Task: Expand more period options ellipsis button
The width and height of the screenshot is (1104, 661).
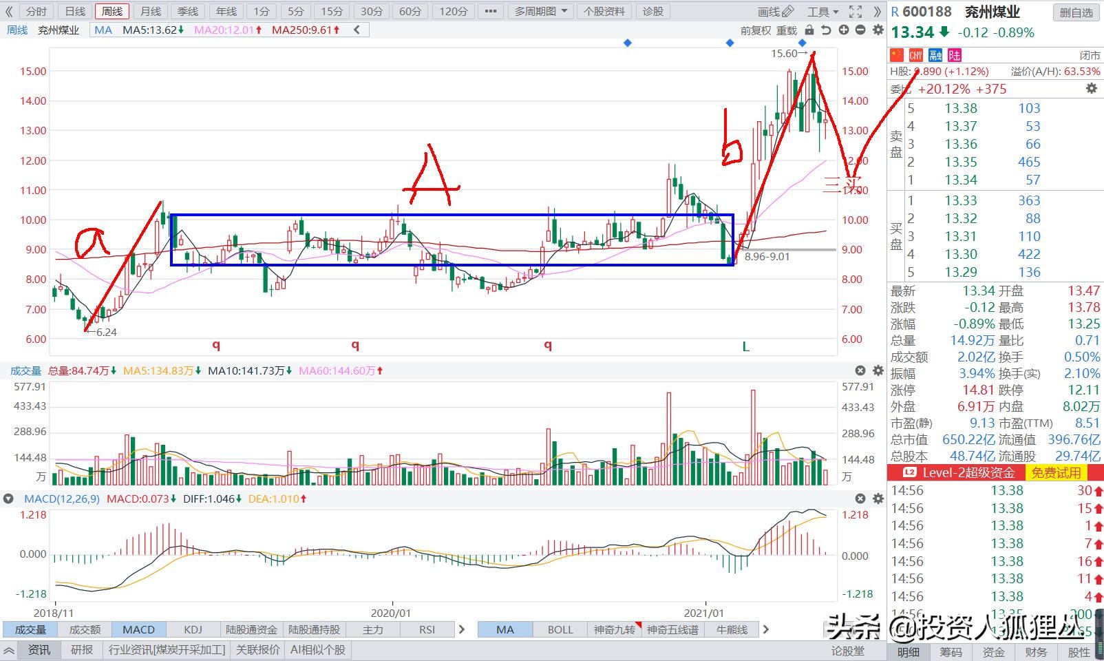Action: 490,12
